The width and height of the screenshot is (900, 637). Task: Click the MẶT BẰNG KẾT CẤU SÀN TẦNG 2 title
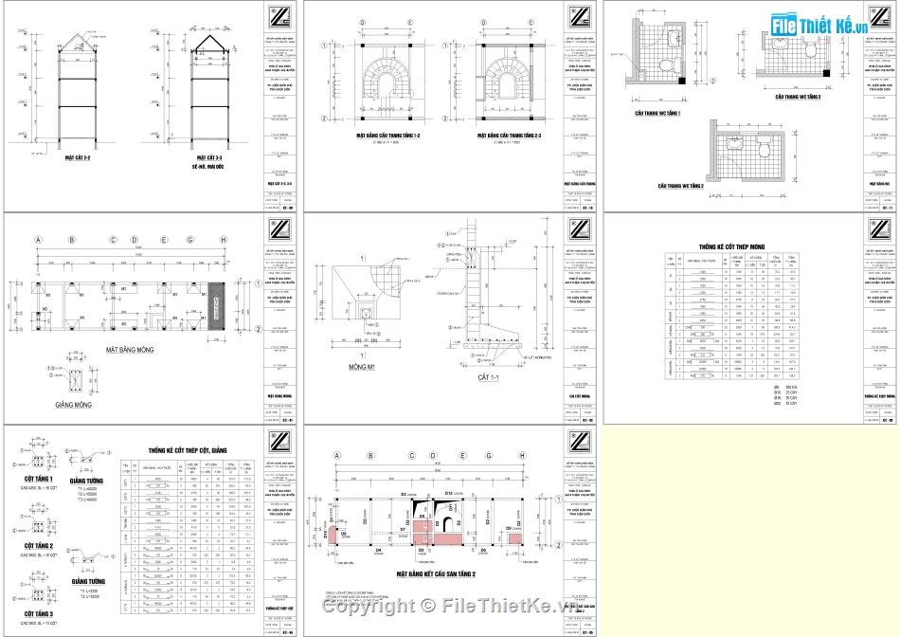pos(436,573)
